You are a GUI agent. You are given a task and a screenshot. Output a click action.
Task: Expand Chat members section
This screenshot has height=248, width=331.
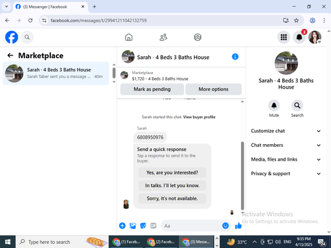(286, 145)
